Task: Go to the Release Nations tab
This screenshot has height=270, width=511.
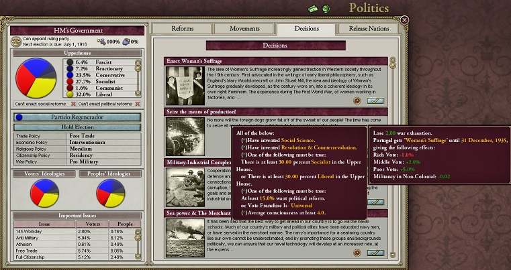Action: tap(369, 29)
